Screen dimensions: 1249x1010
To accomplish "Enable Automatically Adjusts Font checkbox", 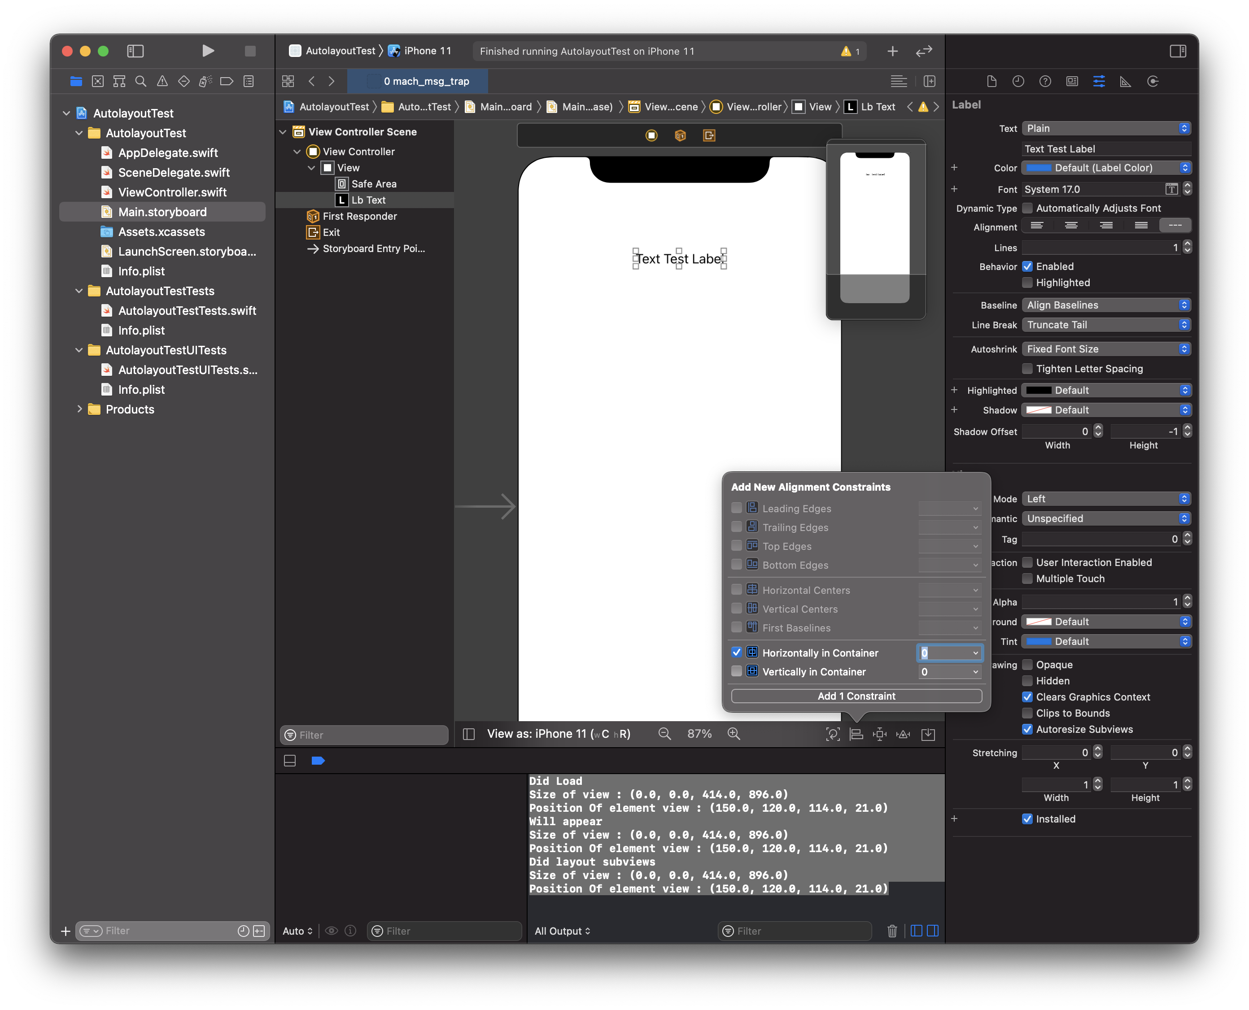I will 1027,208.
